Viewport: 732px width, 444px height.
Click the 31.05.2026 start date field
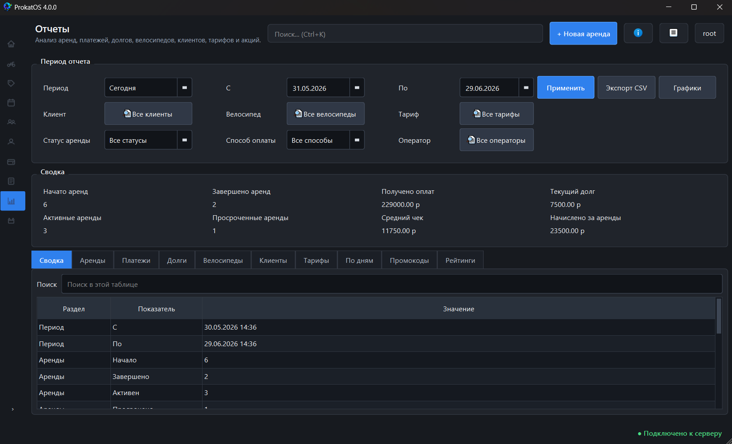pyautogui.click(x=318, y=88)
